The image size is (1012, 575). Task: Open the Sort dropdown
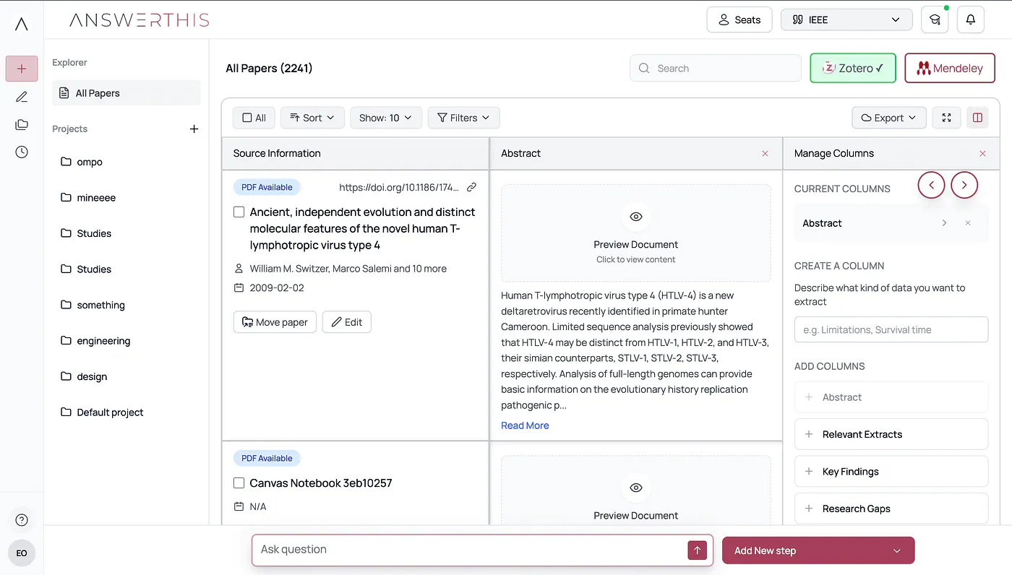coord(312,118)
